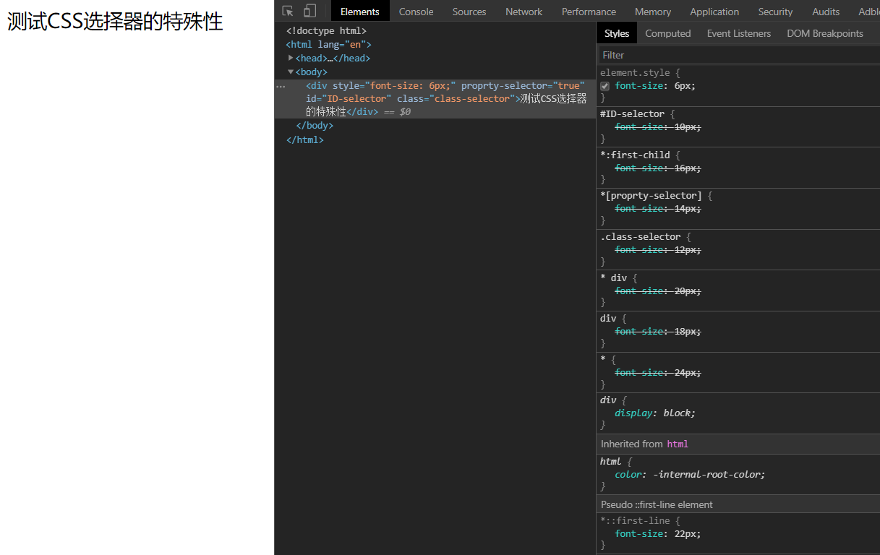Show the Computed styles pane
The height and width of the screenshot is (555, 880).
[x=667, y=33]
